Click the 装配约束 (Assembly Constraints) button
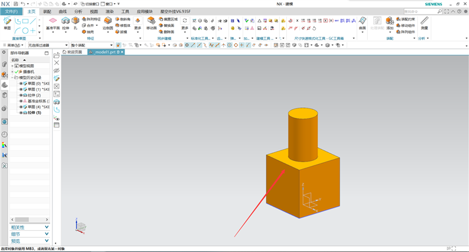The width and height of the screenshot is (469, 252). click(406, 19)
